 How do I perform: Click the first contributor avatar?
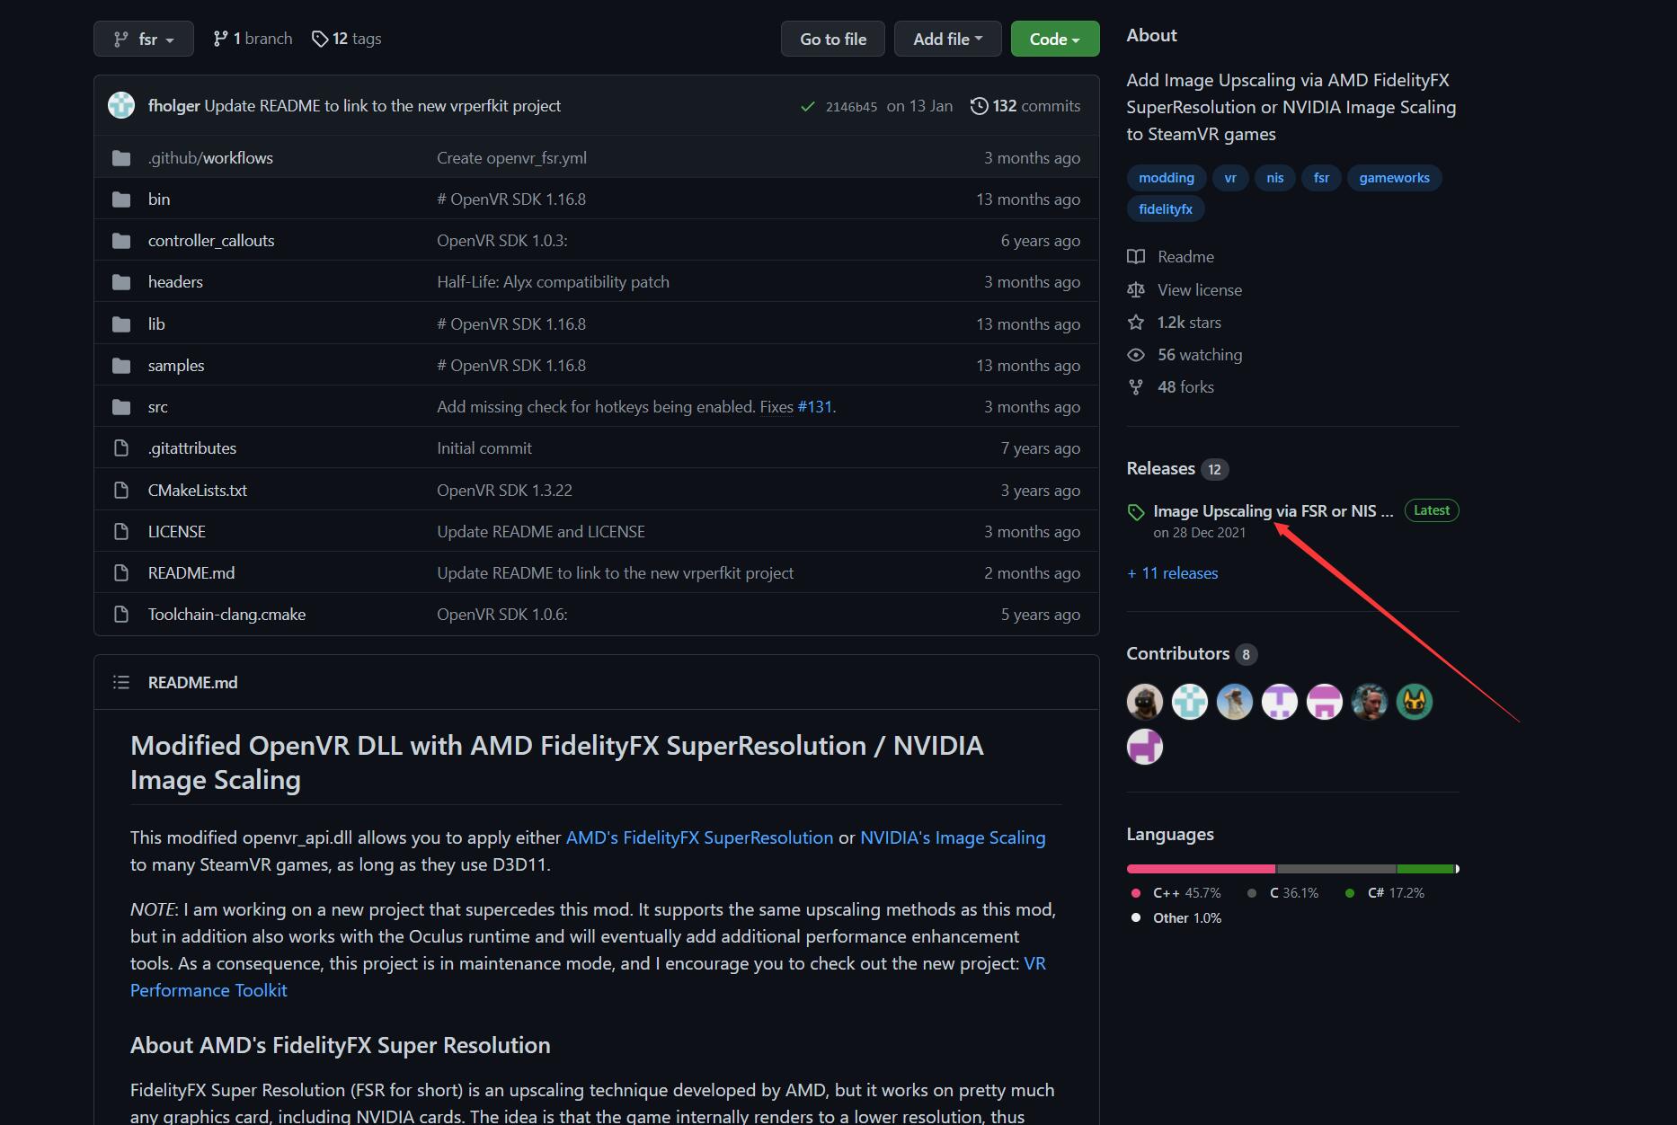(x=1145, y=702)
